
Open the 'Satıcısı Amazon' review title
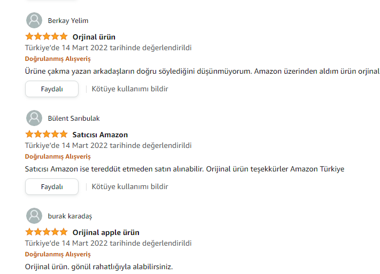[x=100, y=135]
